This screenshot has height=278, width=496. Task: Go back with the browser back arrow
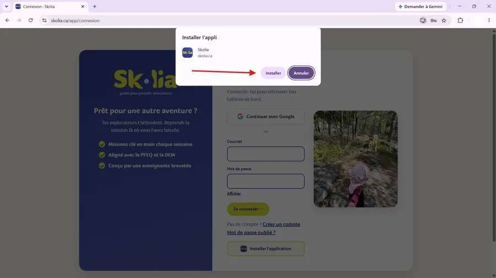(x=7, y=20)
